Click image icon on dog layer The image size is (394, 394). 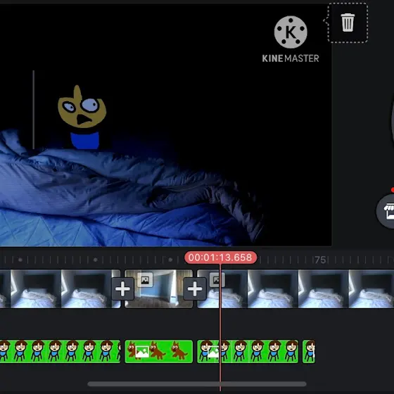pos(142,352)
